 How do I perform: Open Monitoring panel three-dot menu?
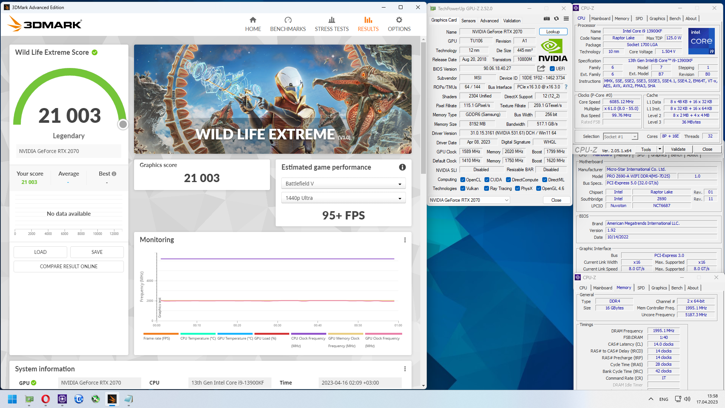[405, 240]
